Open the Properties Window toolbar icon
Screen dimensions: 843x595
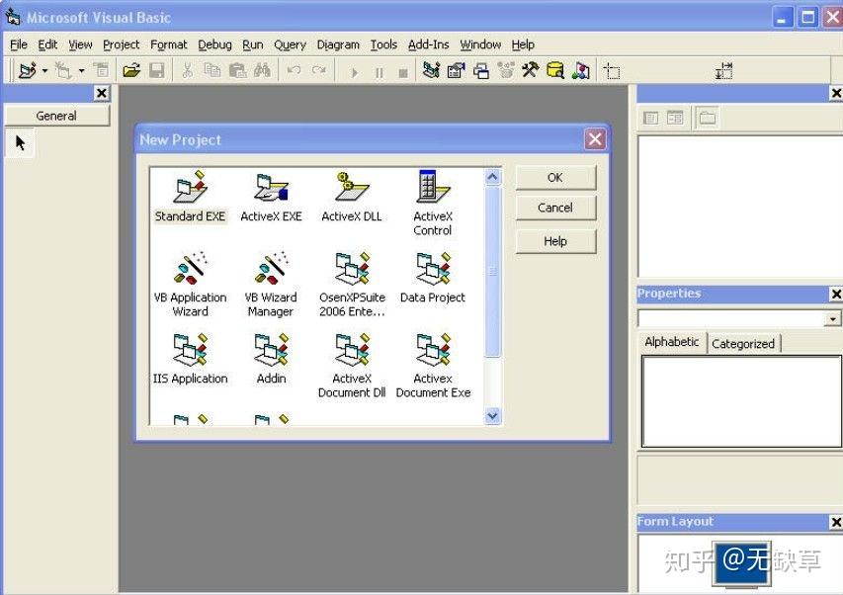[456, 70]
